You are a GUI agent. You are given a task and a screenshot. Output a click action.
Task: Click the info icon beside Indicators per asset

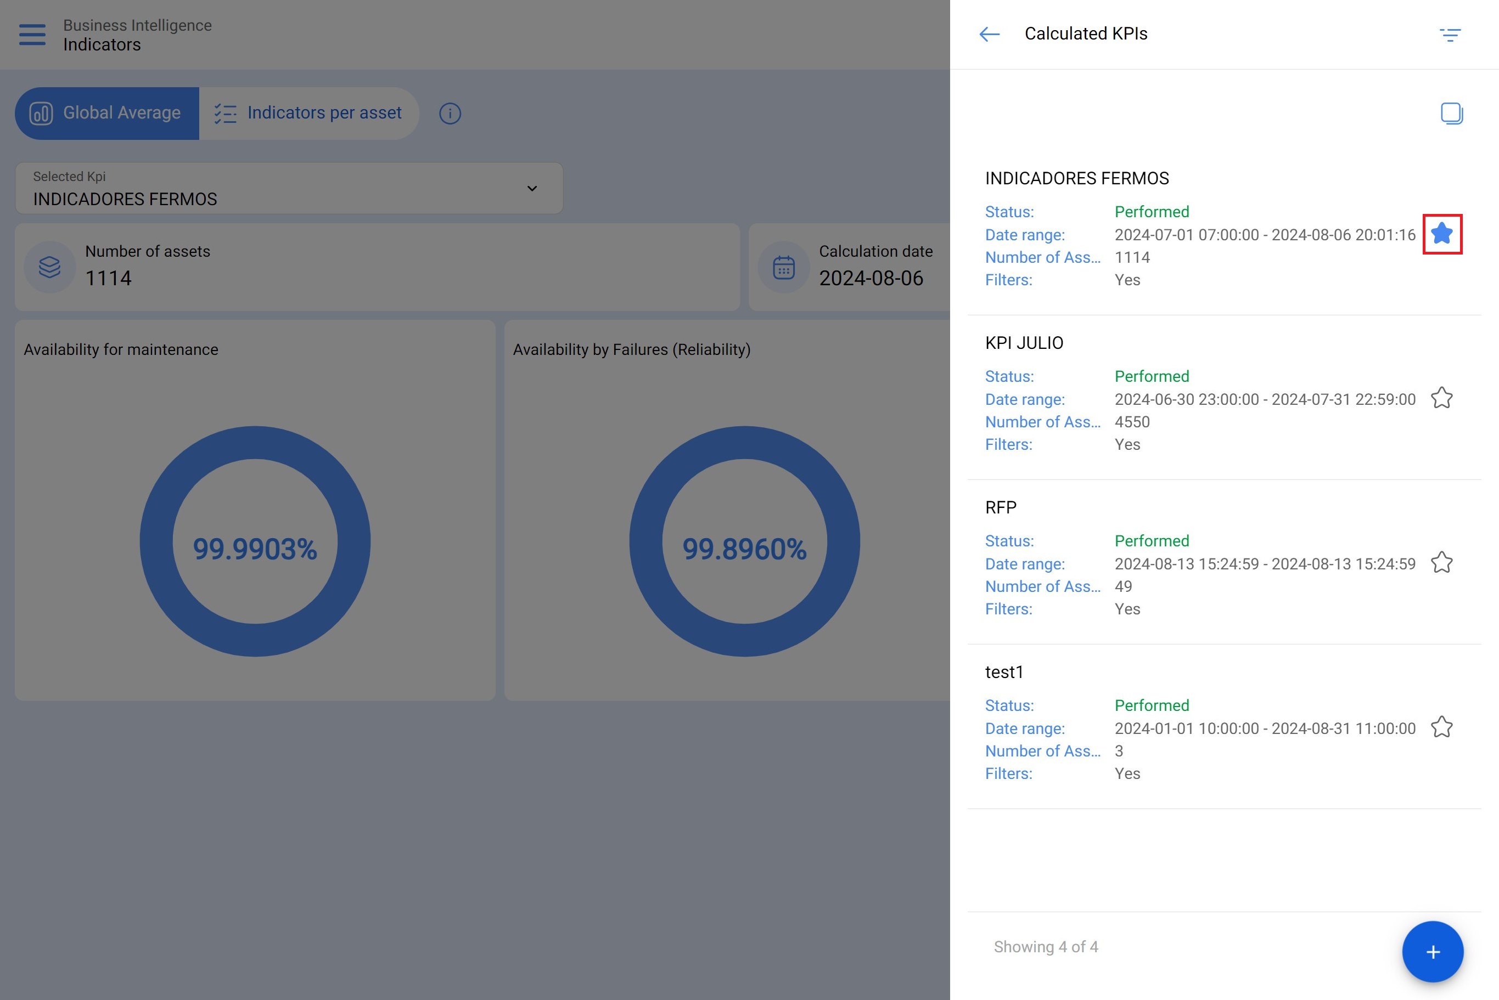point(450,114)
